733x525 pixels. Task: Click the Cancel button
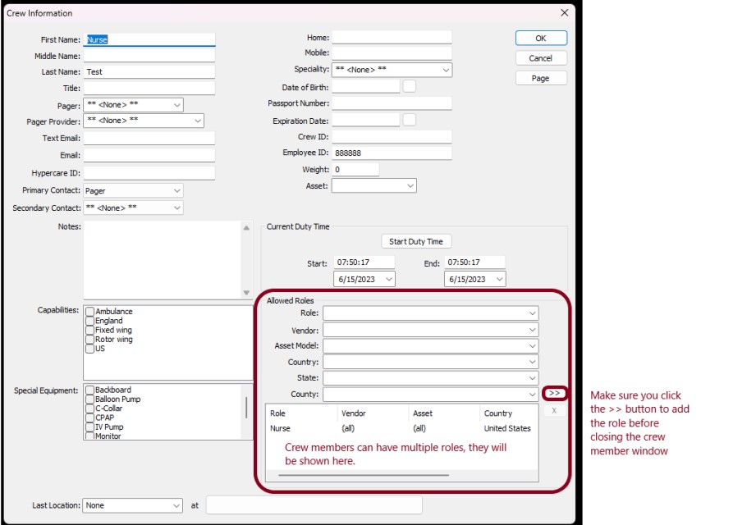[x=541, y=58]
